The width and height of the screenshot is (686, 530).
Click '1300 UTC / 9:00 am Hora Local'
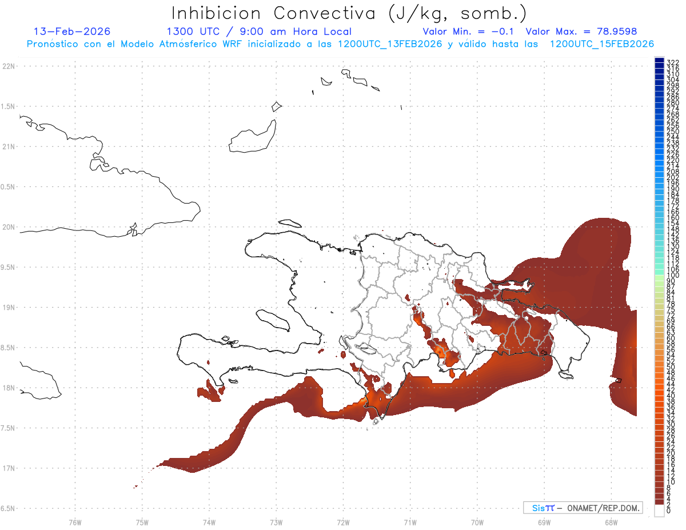click(x=259, y=32)
